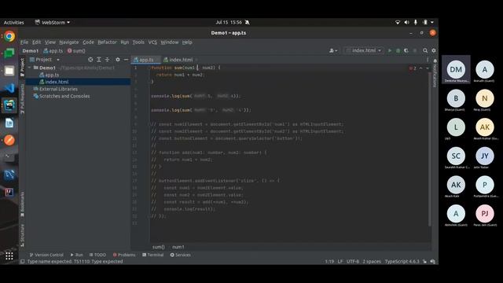
Task: Hide the Project panel with minus icon
Action: pyautogui.click(x=126, y=60)
